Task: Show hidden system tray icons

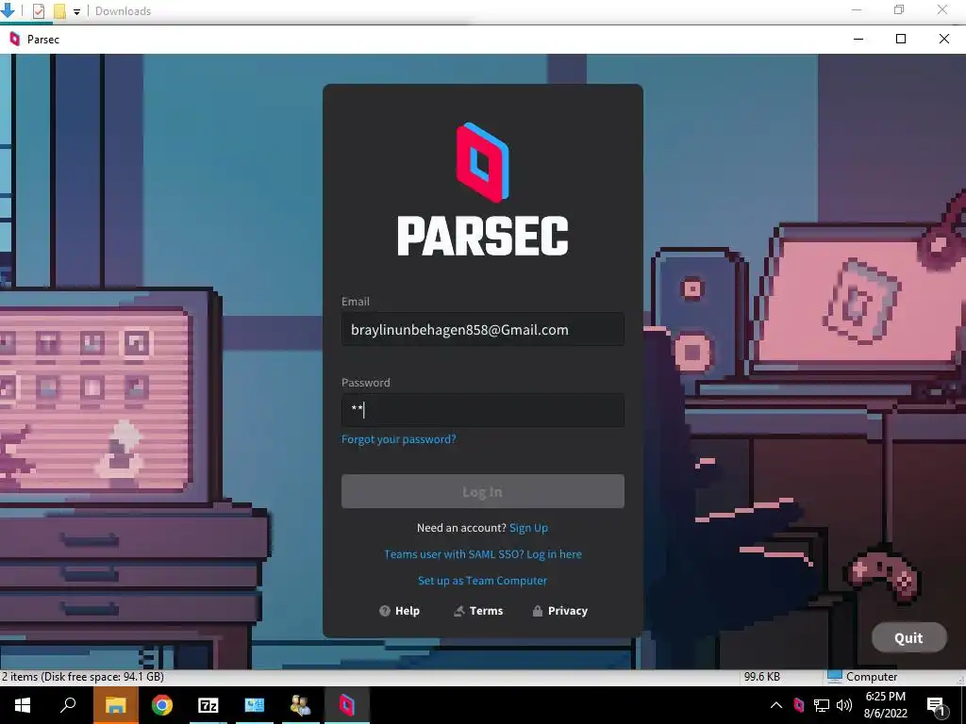Action: pyautogui.click(x=776, y=705)
